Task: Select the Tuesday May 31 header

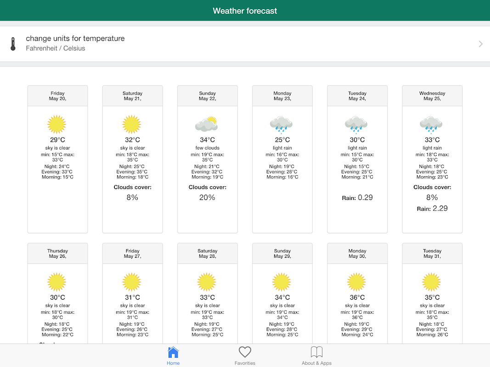Action: pyautogui.click(x=432, y=253)
